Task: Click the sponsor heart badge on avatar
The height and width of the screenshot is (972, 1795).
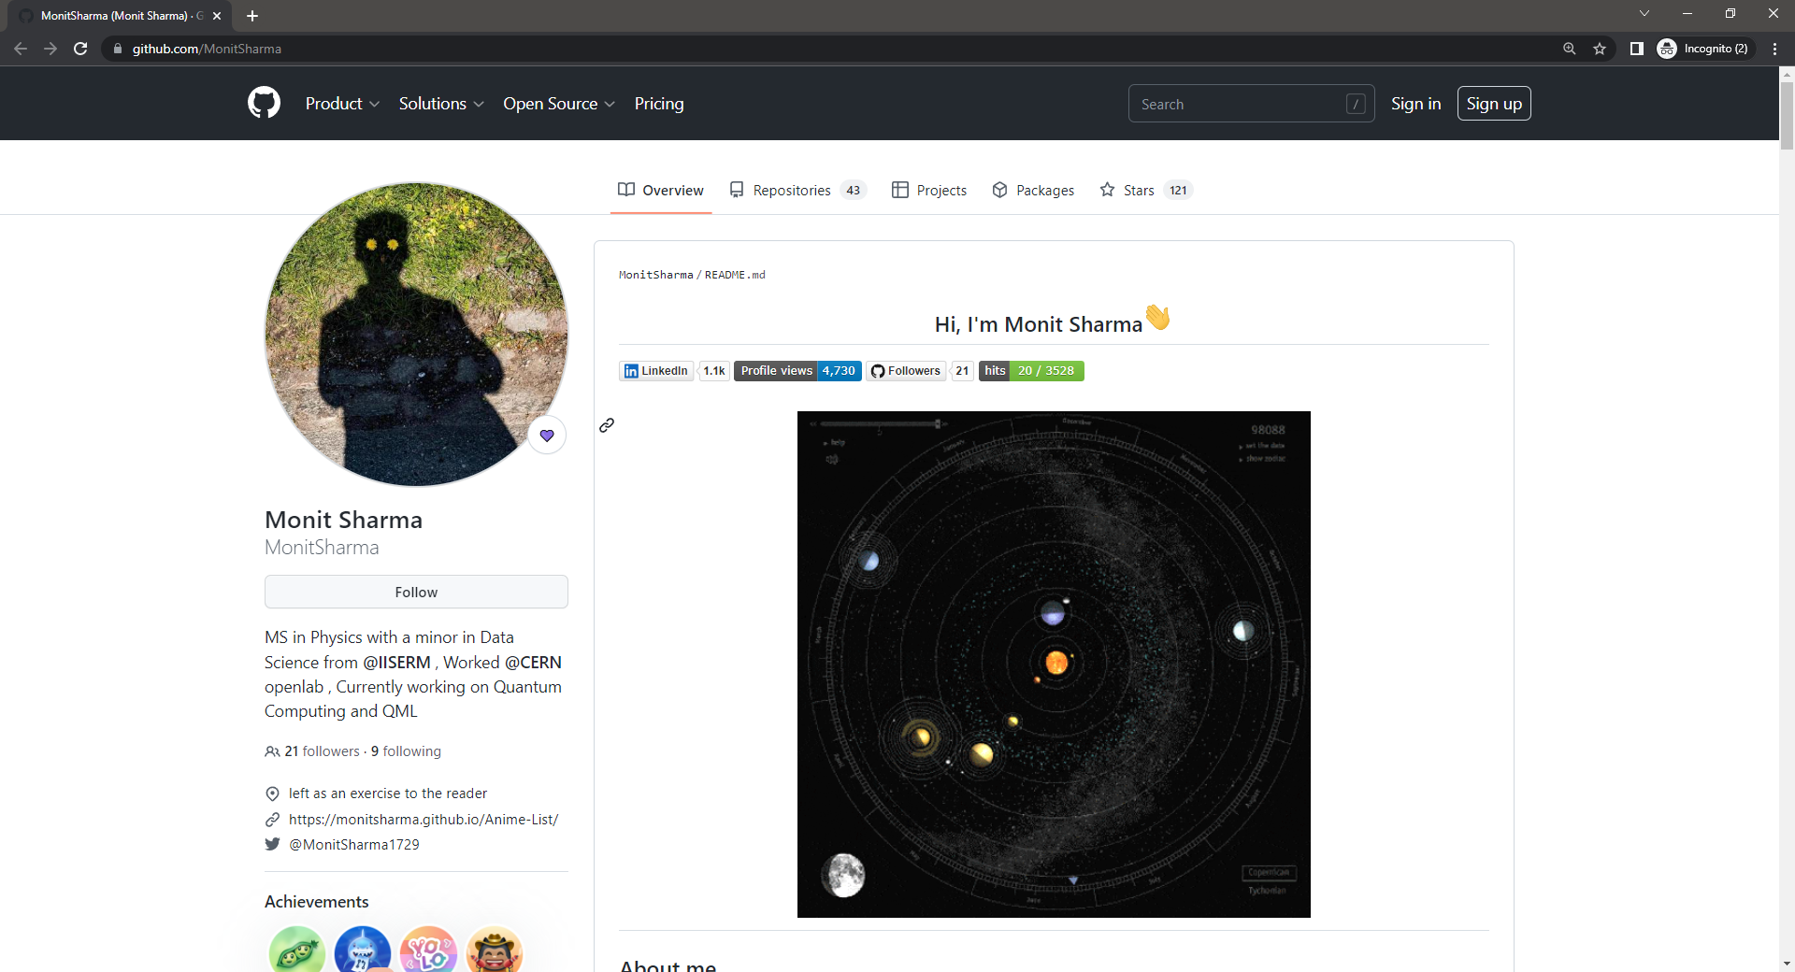Action: 547,435
